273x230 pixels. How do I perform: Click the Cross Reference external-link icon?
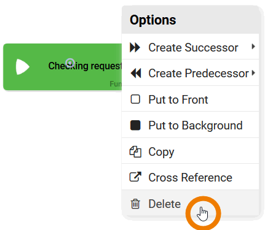pyautogui.click(x=135, y=177)
